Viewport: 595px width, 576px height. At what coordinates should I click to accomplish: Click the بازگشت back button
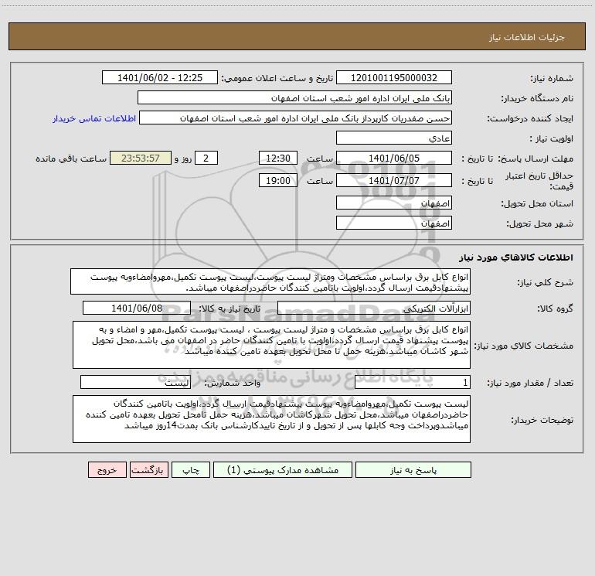point(148,470)
